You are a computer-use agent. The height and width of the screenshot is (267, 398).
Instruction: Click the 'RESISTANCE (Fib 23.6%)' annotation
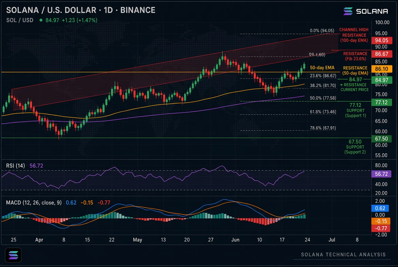355,56
